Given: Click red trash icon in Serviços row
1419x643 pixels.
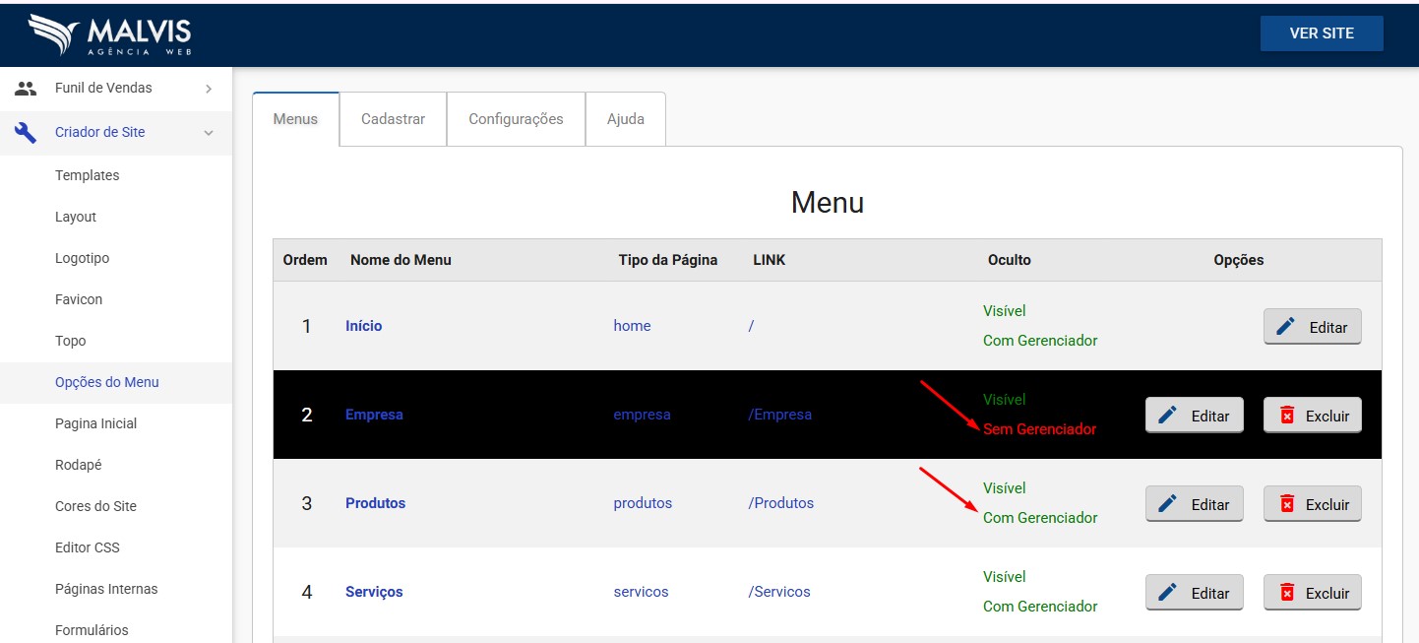Looking at the screenshot, I should [1286, 593].
